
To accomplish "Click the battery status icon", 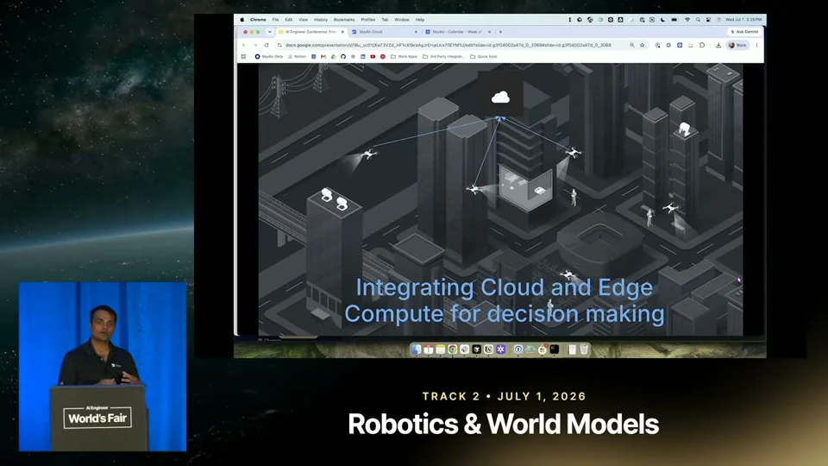I will click(x=674, y=20).
